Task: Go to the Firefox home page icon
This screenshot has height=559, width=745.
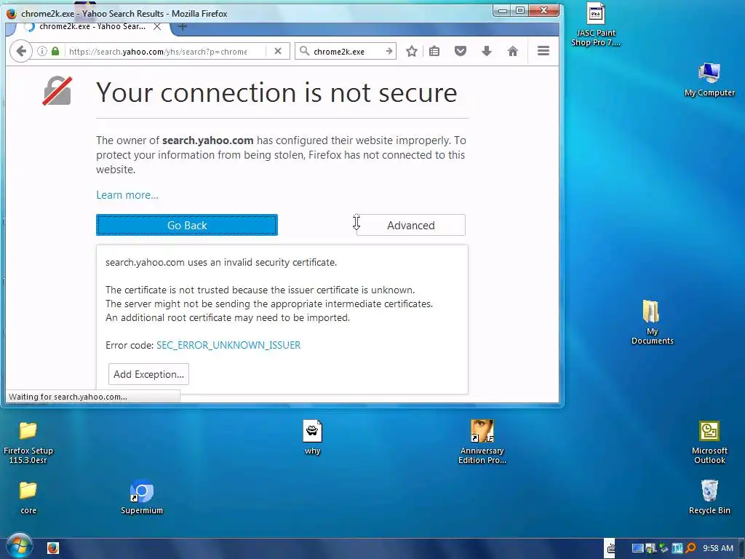Action: (513, 52)
